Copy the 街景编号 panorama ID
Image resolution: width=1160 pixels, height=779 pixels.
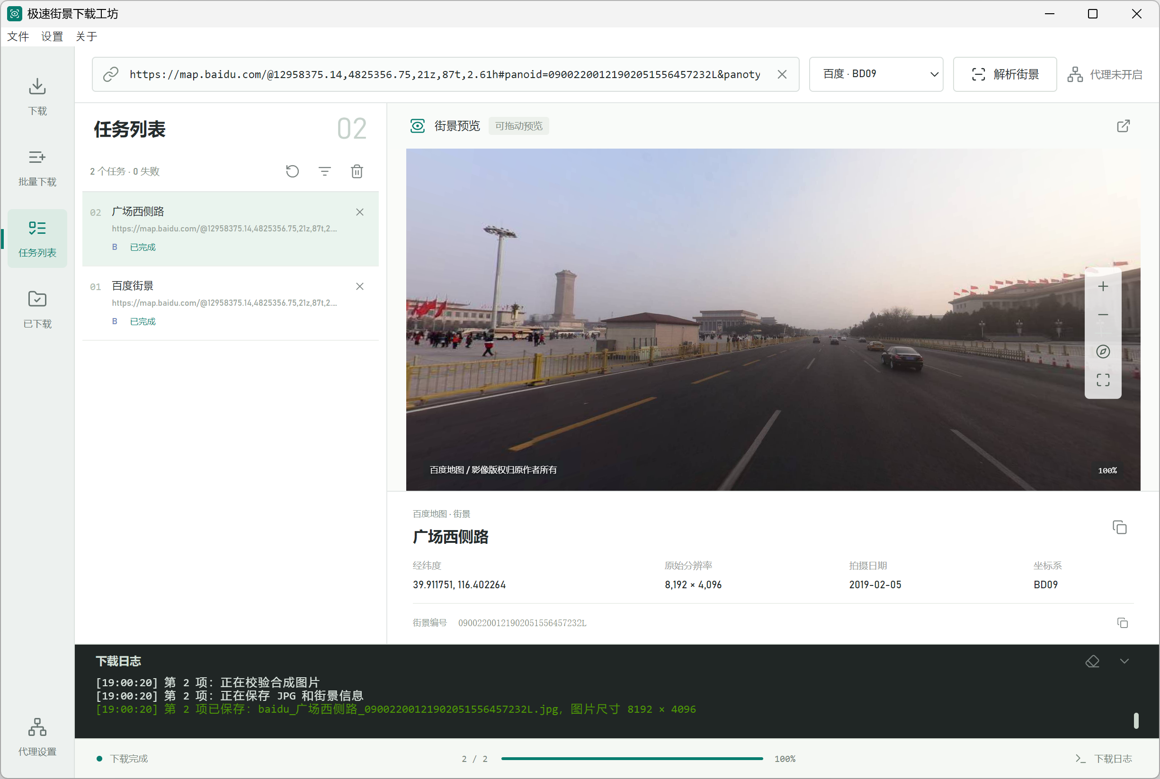click(x=1122, y=623)
